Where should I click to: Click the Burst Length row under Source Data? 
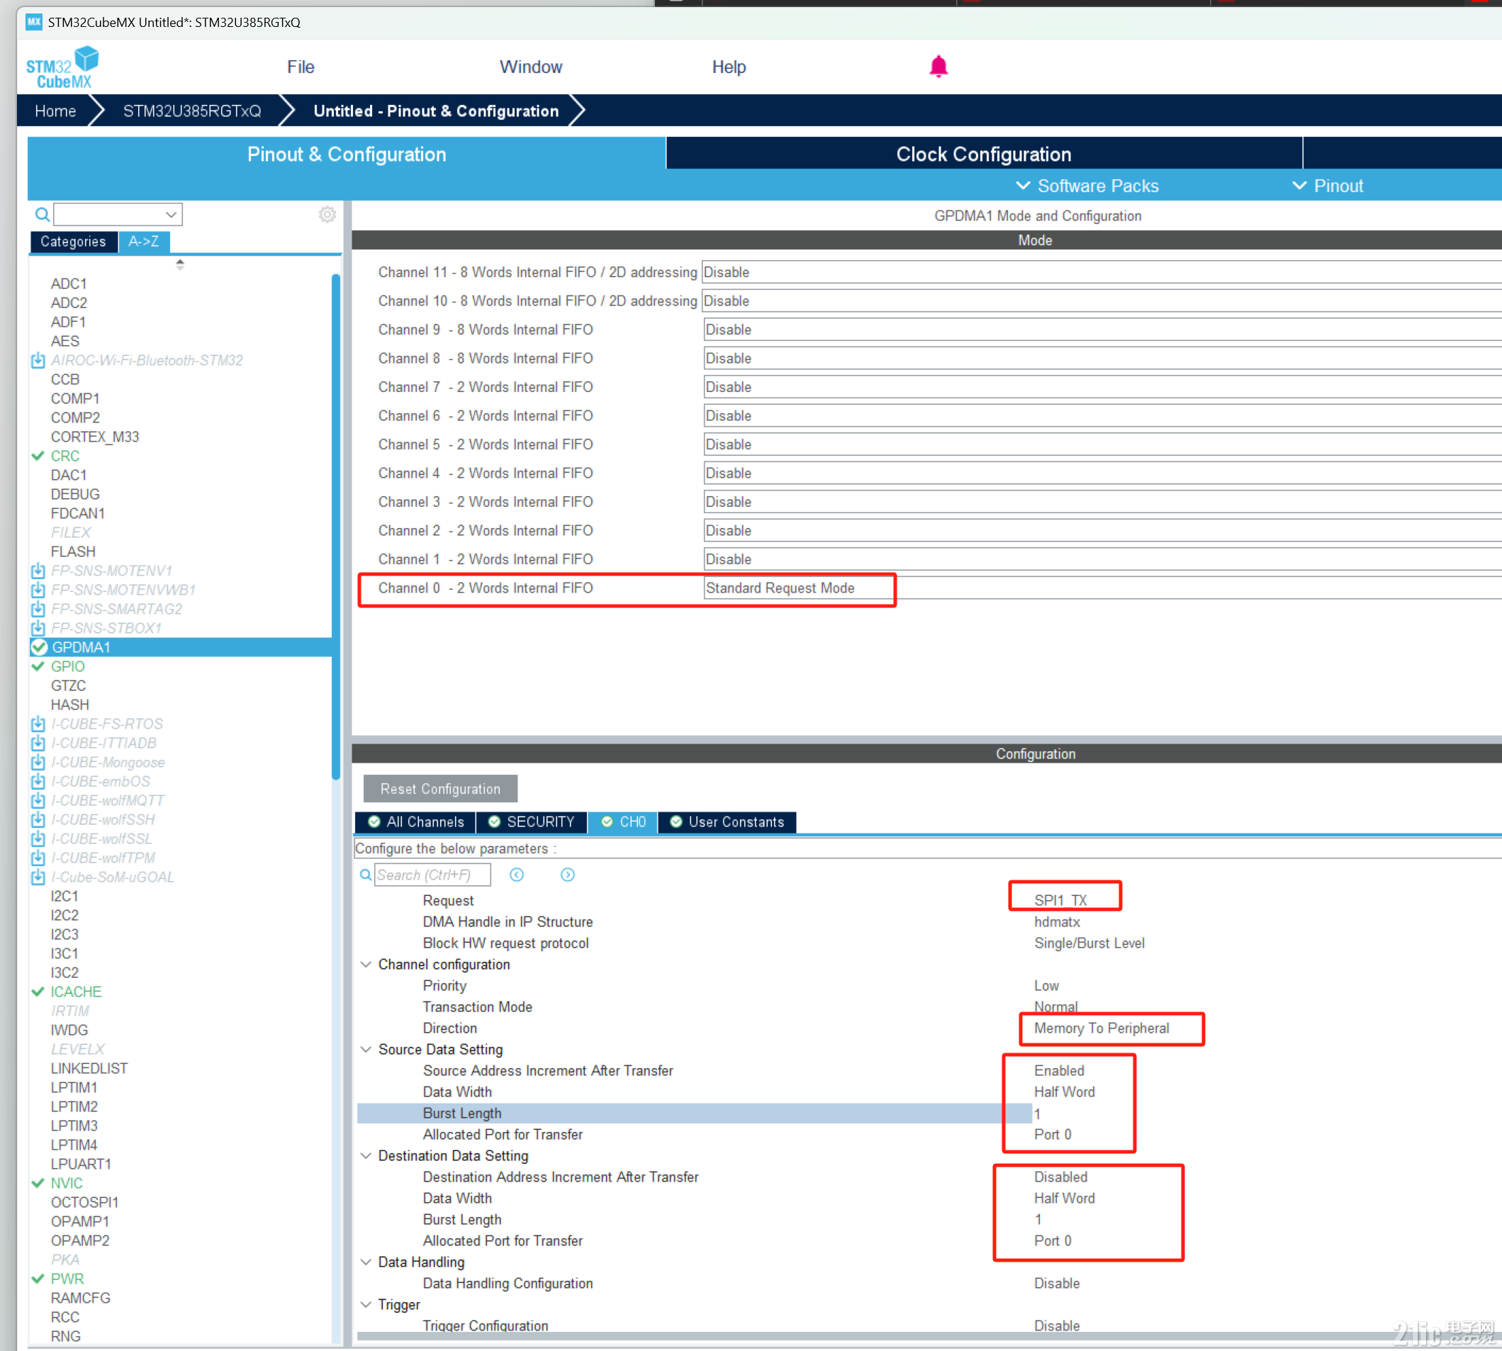pyautogui.click(x=694, y=1113)
